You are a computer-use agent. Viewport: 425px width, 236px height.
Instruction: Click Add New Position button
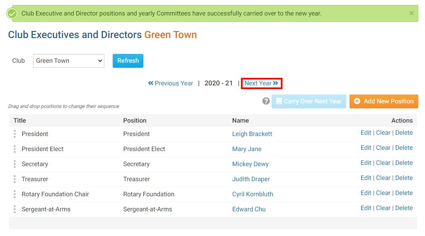click(x=384, y=101)
